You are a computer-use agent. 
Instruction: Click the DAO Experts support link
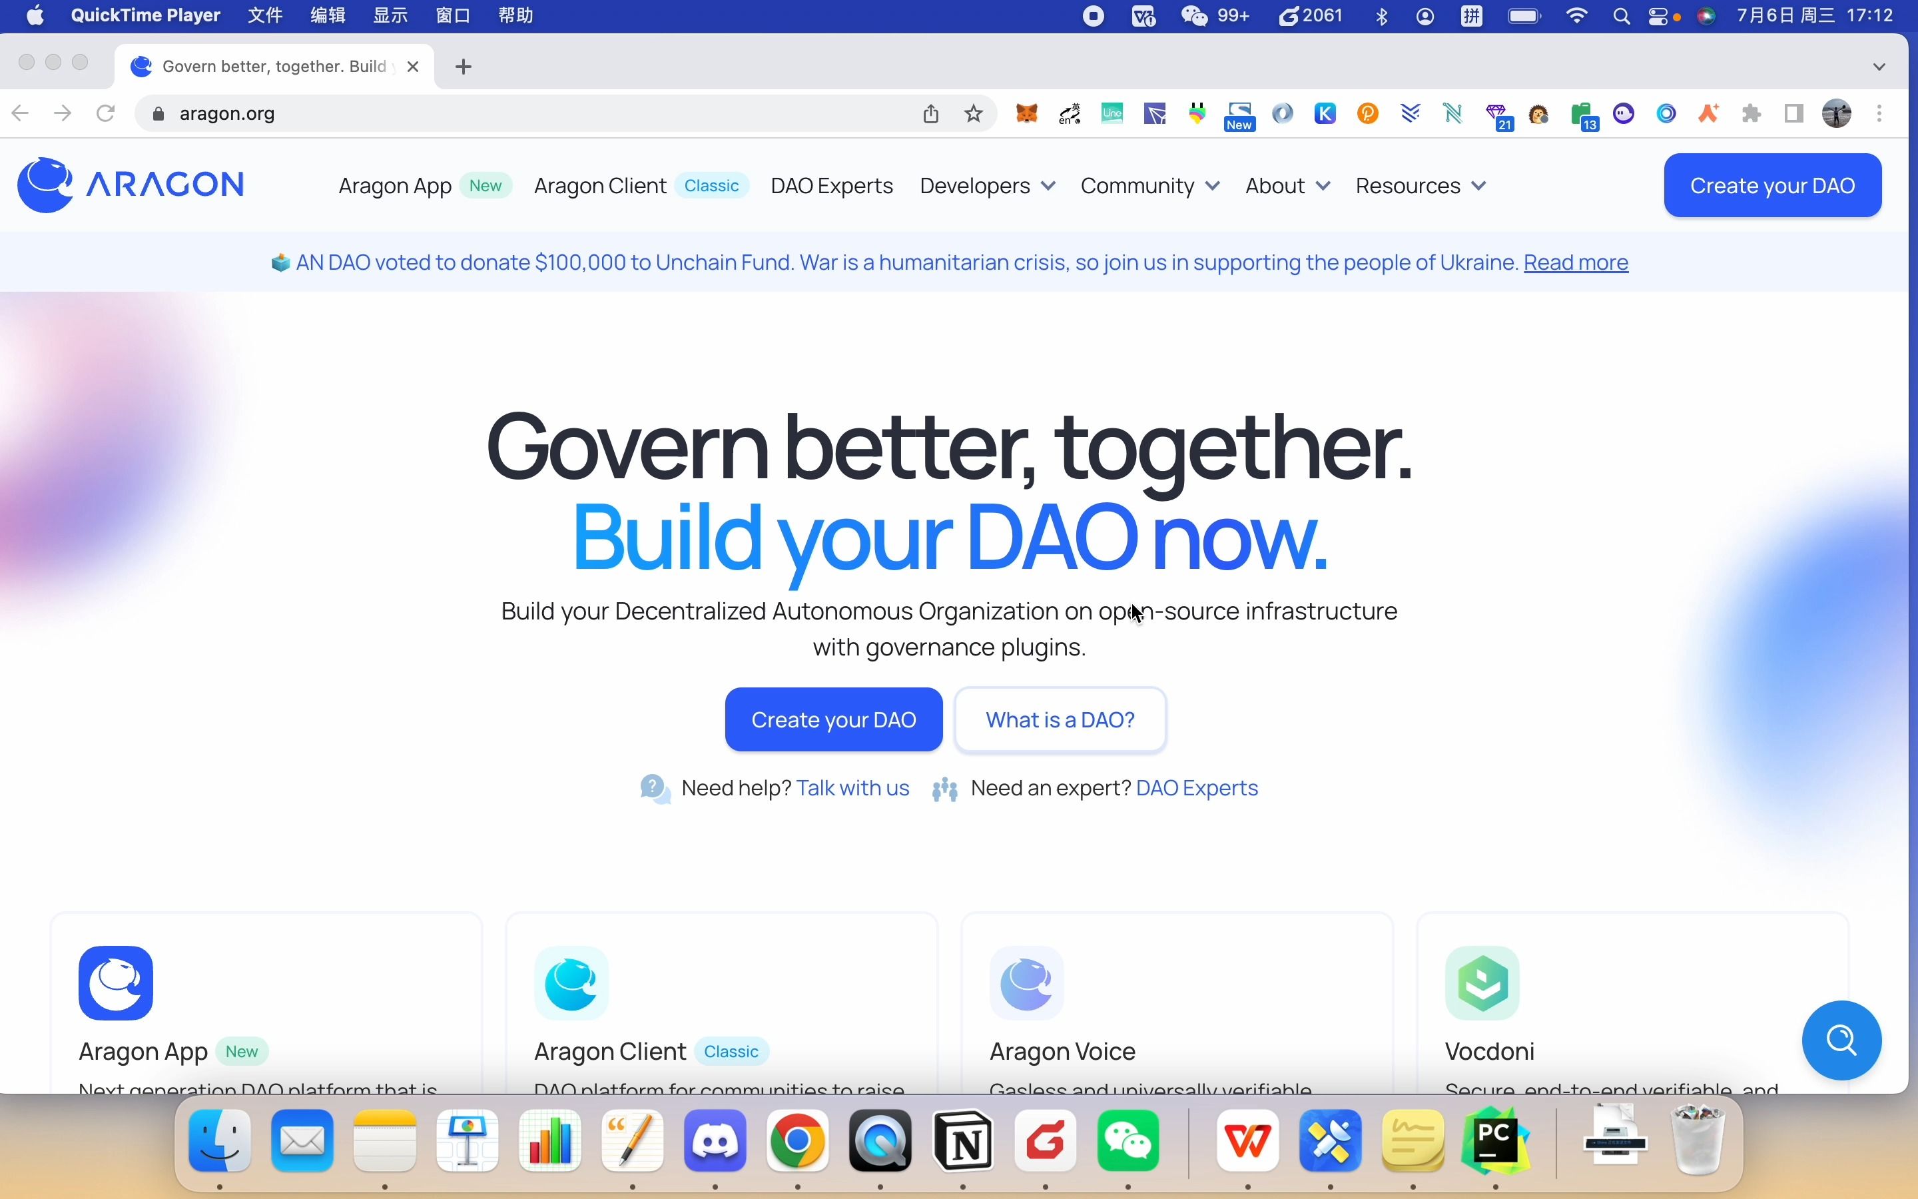pyautogui.click(x=1196, y=787)
